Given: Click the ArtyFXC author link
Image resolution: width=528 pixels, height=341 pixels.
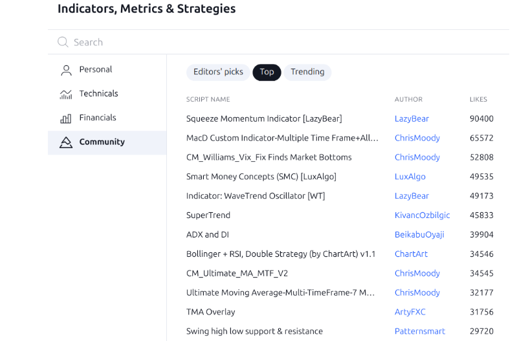Looking at the screenshot, I should coord(410,312).
